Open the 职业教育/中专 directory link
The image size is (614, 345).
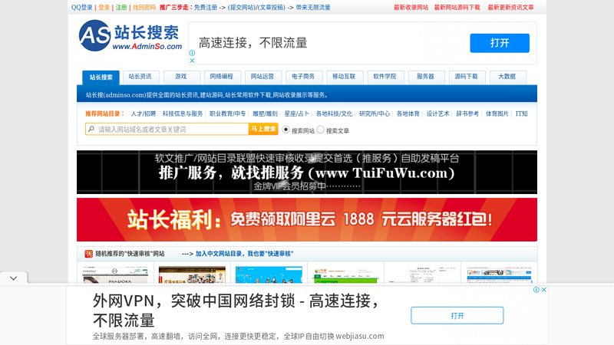pos(227,113)
